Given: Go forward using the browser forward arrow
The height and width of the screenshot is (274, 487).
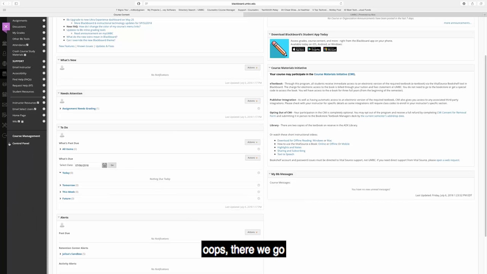Looking at the screenshot, I should click(x=8, y=4).
